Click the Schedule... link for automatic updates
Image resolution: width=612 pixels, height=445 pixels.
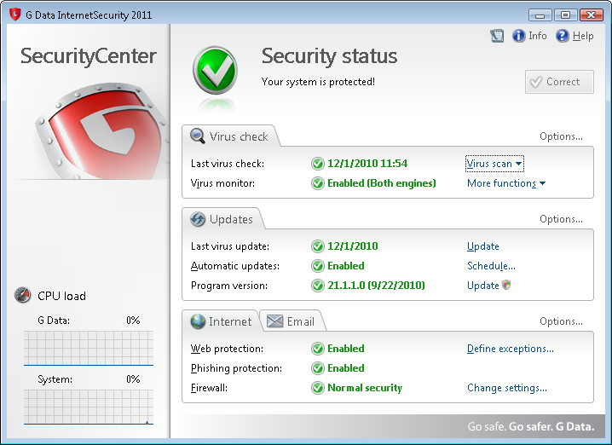point(491,266)
